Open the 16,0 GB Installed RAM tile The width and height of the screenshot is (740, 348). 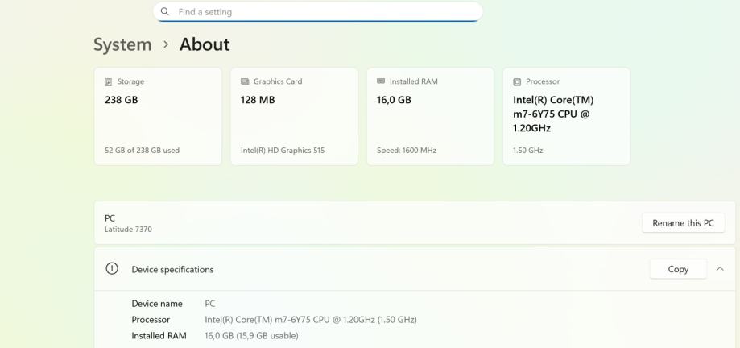(430, 117)
